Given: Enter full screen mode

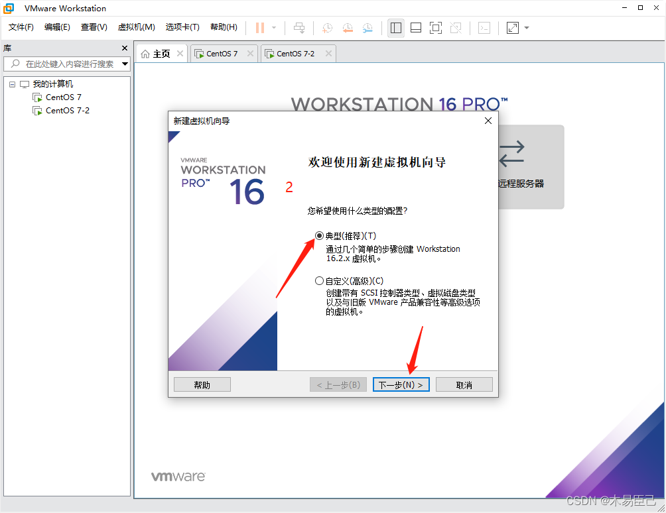Looking at the screenshot, I should (435, 28).
